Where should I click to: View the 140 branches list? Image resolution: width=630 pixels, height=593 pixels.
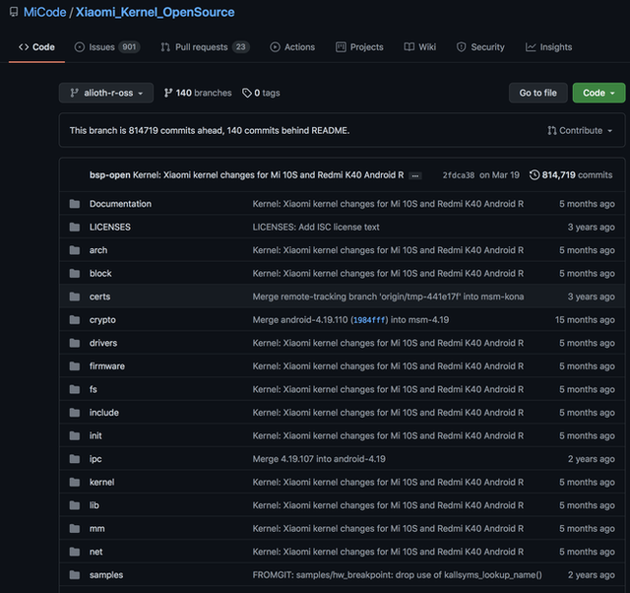[198, 93]
